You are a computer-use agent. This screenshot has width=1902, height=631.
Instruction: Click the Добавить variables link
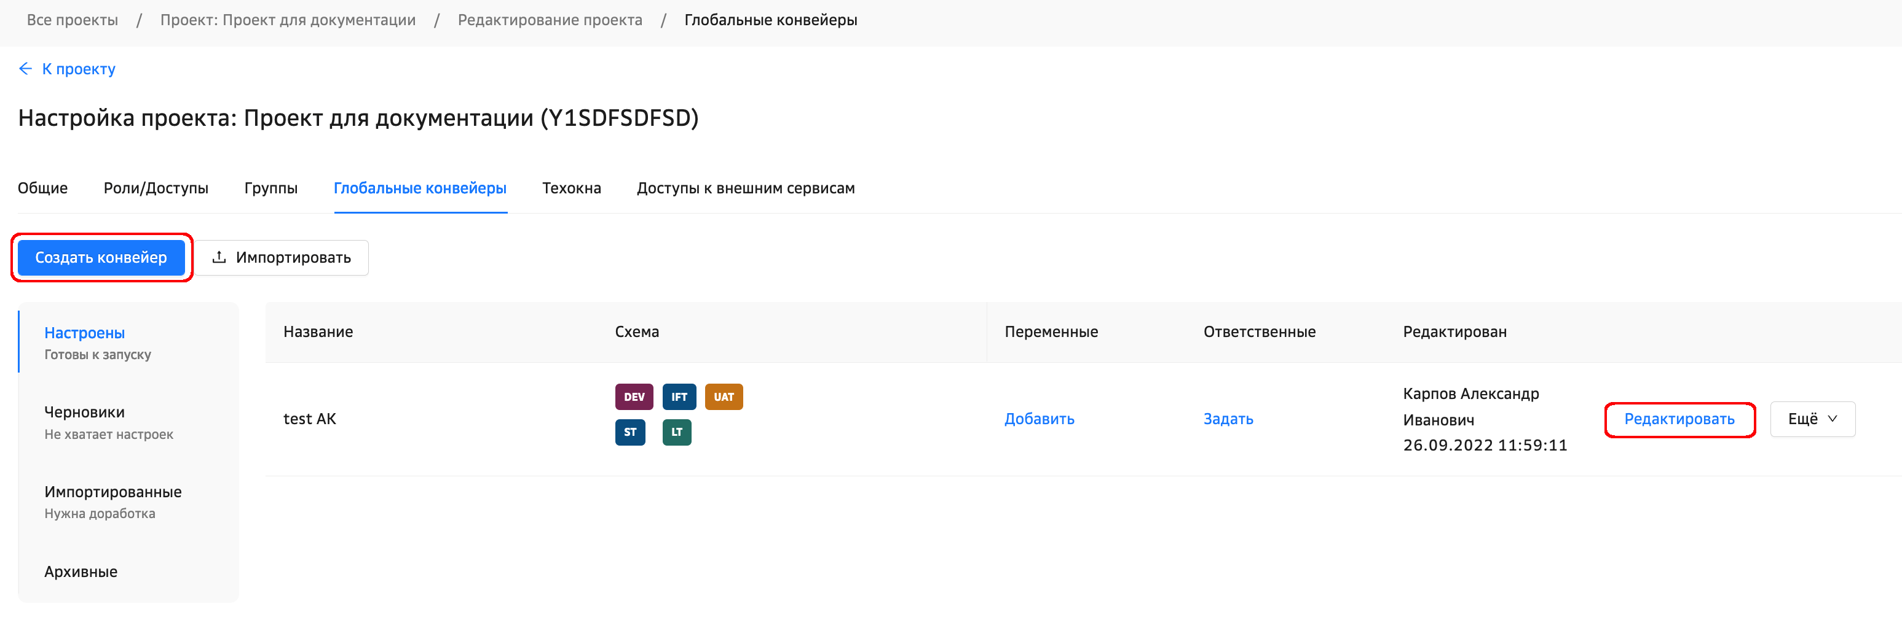[1039, 419]
